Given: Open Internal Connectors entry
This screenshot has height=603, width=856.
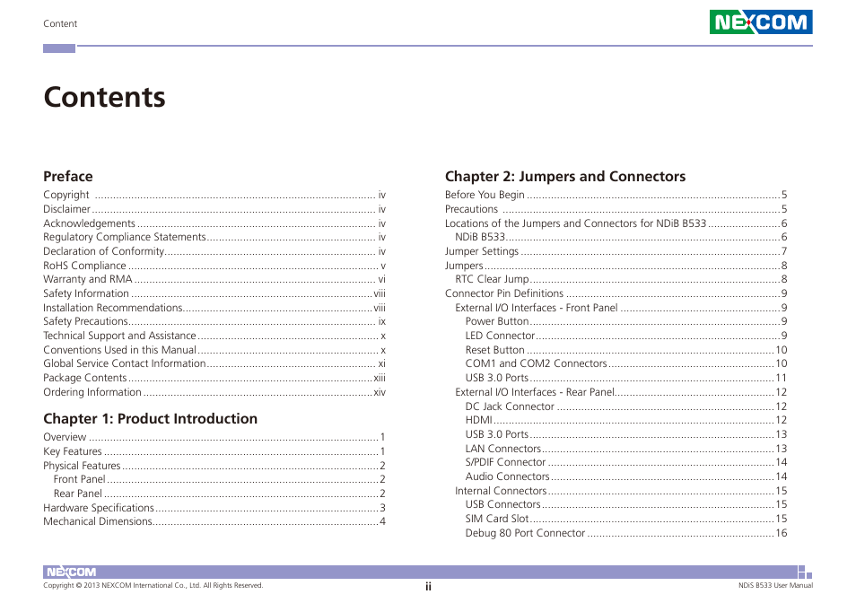Looking at the screenshot, I should coord(621,491).
